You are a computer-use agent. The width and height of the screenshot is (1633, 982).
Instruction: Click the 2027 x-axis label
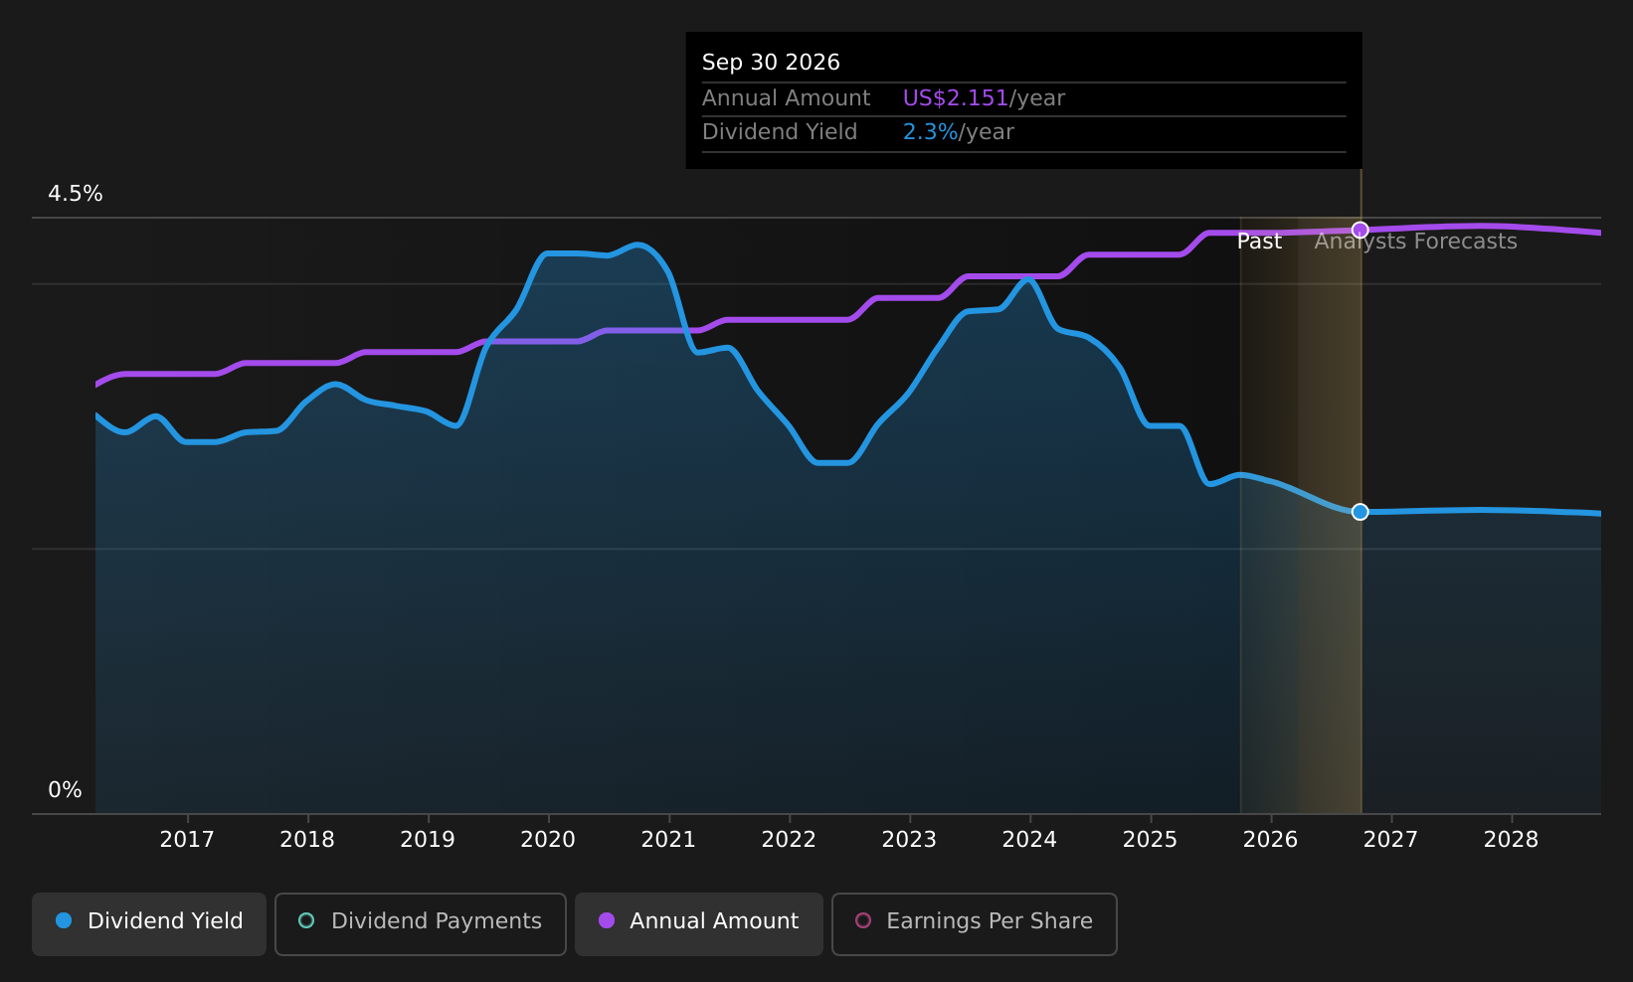1390,840
